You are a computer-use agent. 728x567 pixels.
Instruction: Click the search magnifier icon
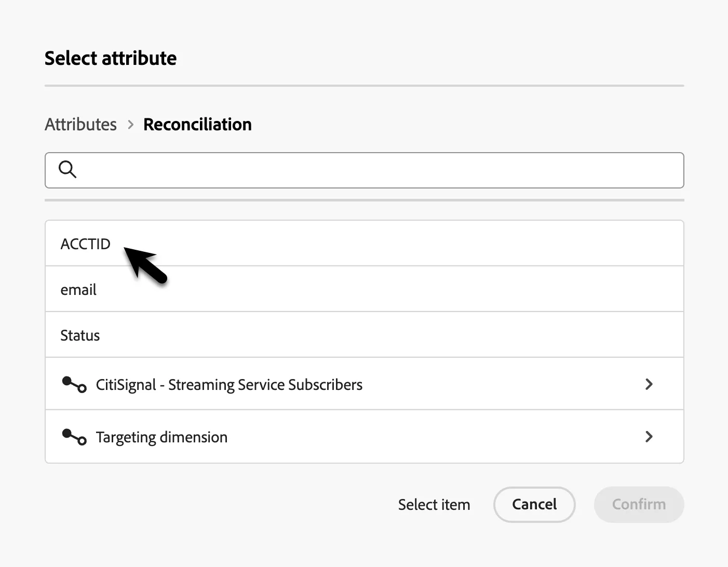68,170
